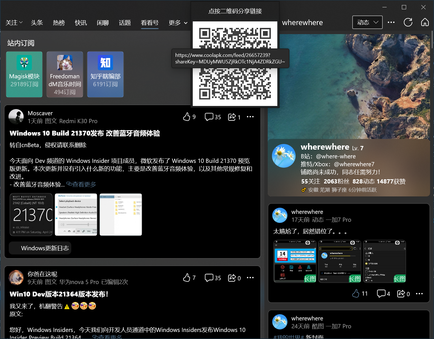This screenshot has width=434, height=339.
Task: Click the refresh icon in the header
Action: tap(408, 22)
